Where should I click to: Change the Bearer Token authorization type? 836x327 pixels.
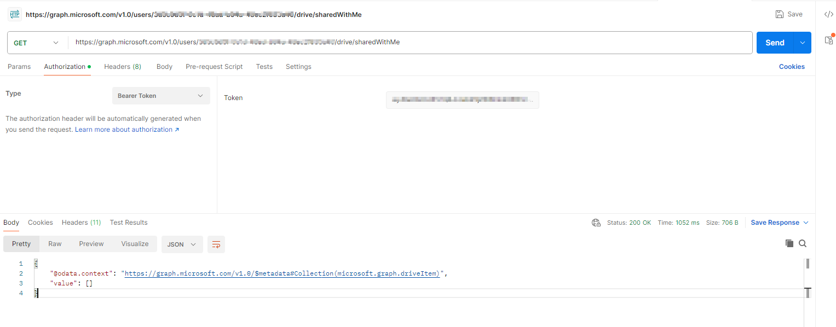pyautogui.click(x=160, y=95)
